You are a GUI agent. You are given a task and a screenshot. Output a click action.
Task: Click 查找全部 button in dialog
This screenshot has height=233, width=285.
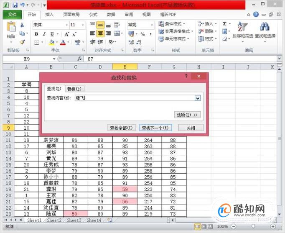pos(122,128)
